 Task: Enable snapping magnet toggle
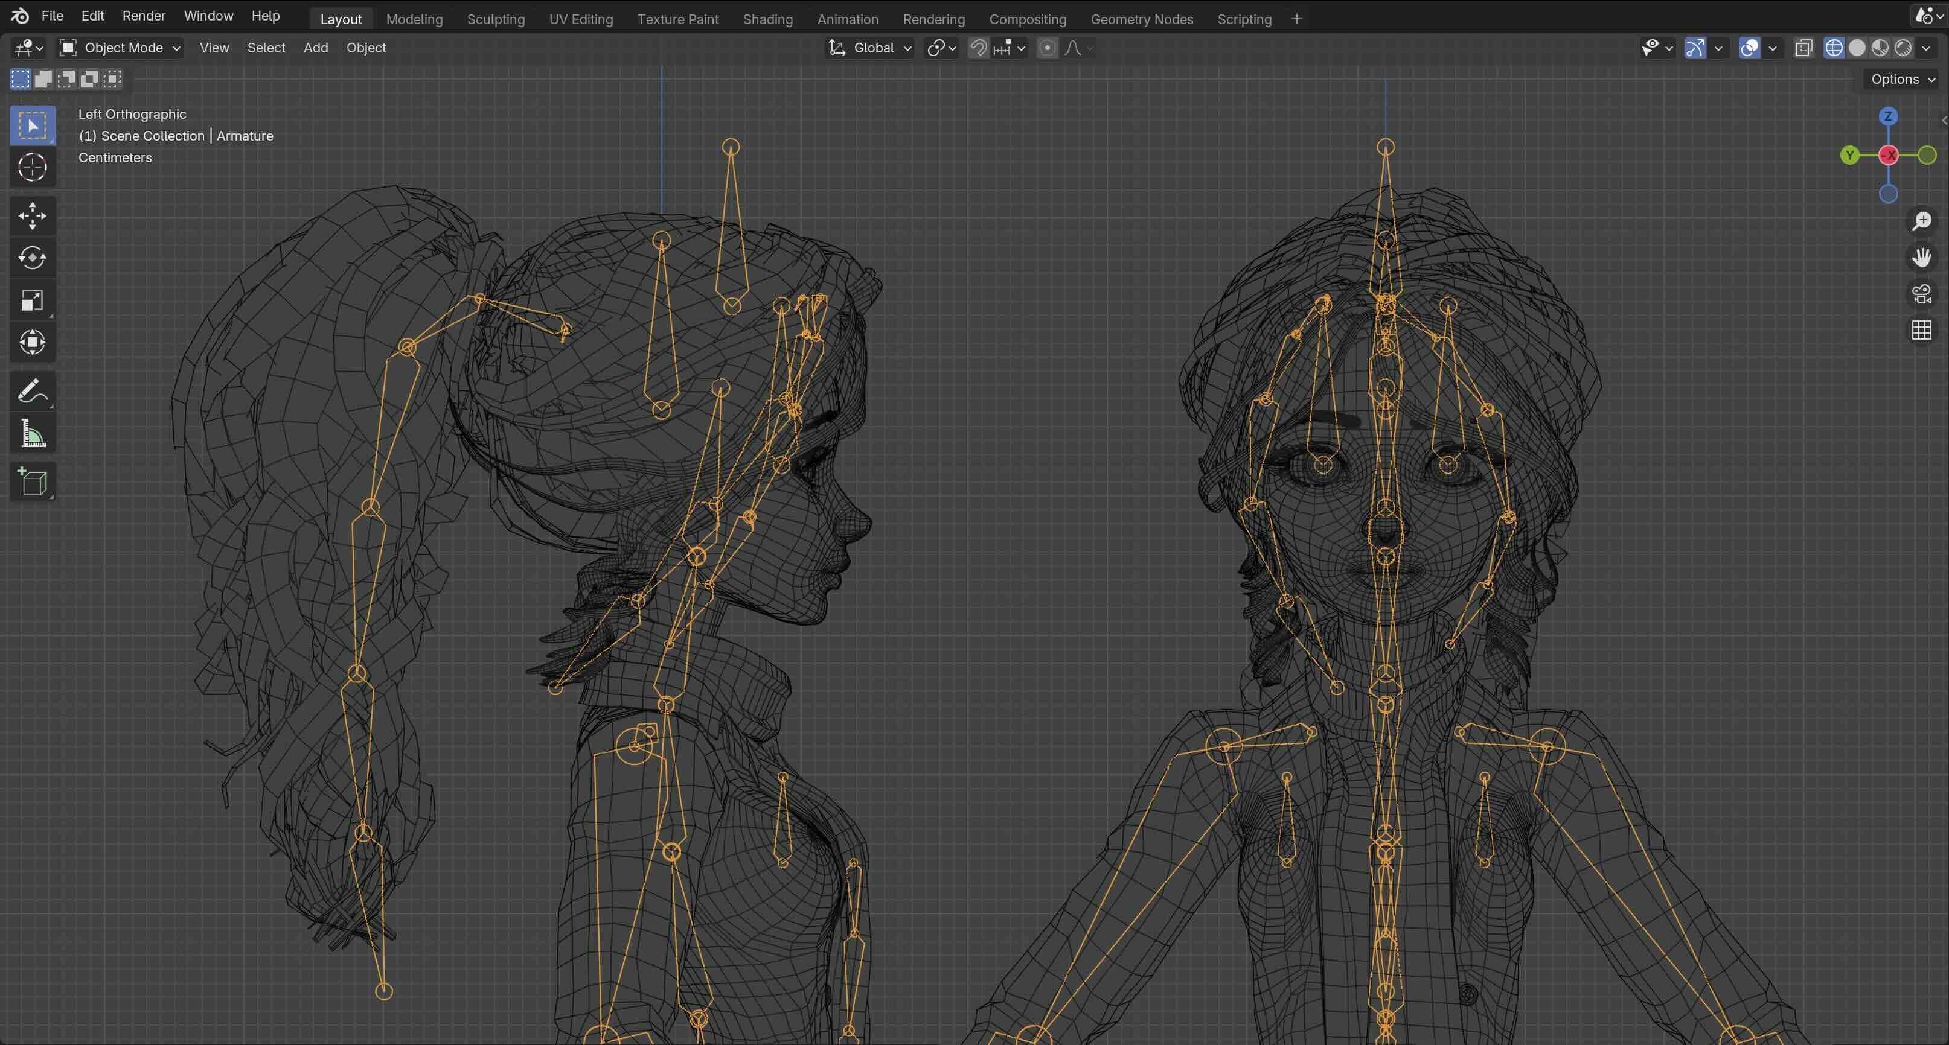pos(978,48)
